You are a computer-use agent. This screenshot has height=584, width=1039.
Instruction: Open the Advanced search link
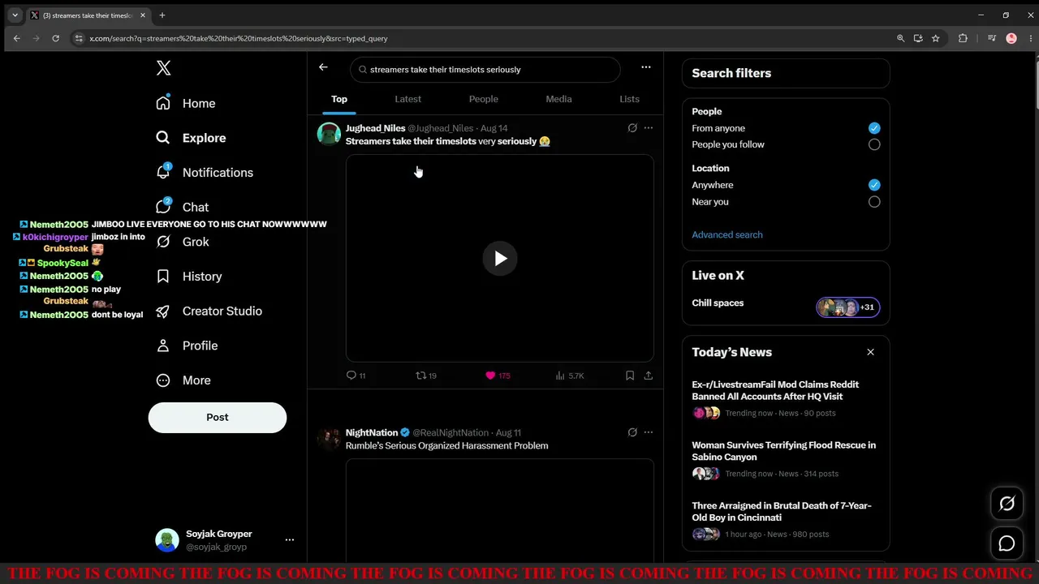(727, 234)
